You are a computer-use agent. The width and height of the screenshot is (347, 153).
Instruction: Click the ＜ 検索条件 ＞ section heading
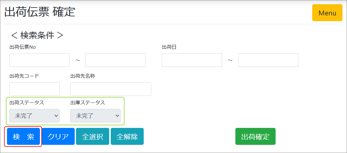point(37,35)
